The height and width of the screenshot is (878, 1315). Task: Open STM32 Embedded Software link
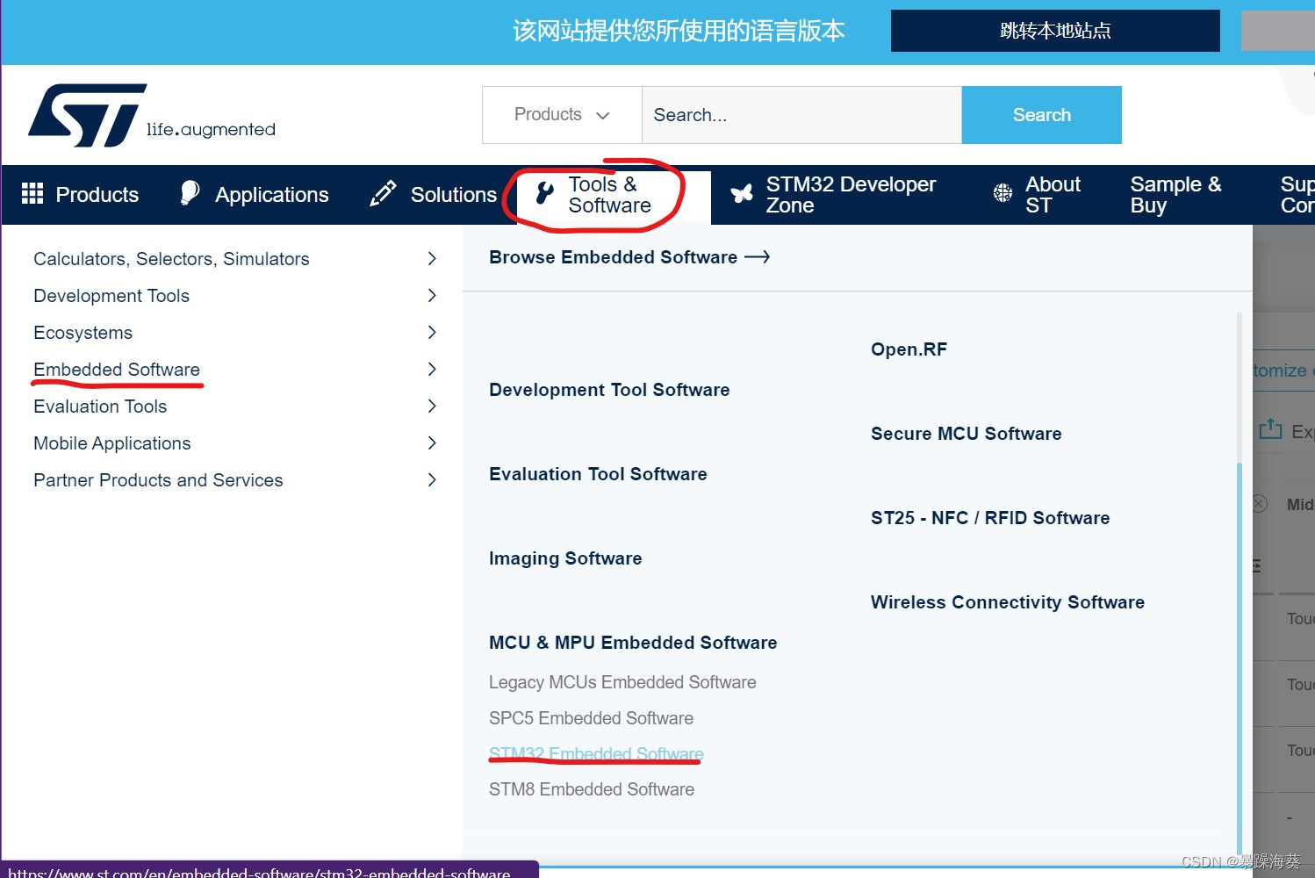point(596,753)
